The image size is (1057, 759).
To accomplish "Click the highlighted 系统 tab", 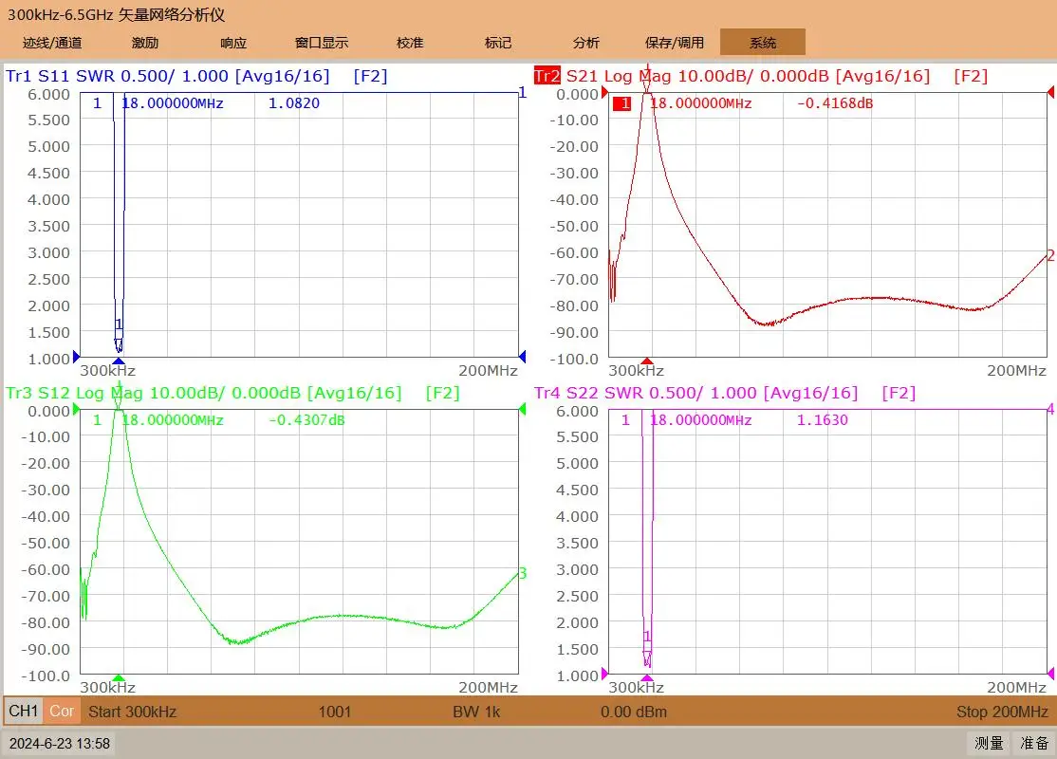I will click(763, 43).
